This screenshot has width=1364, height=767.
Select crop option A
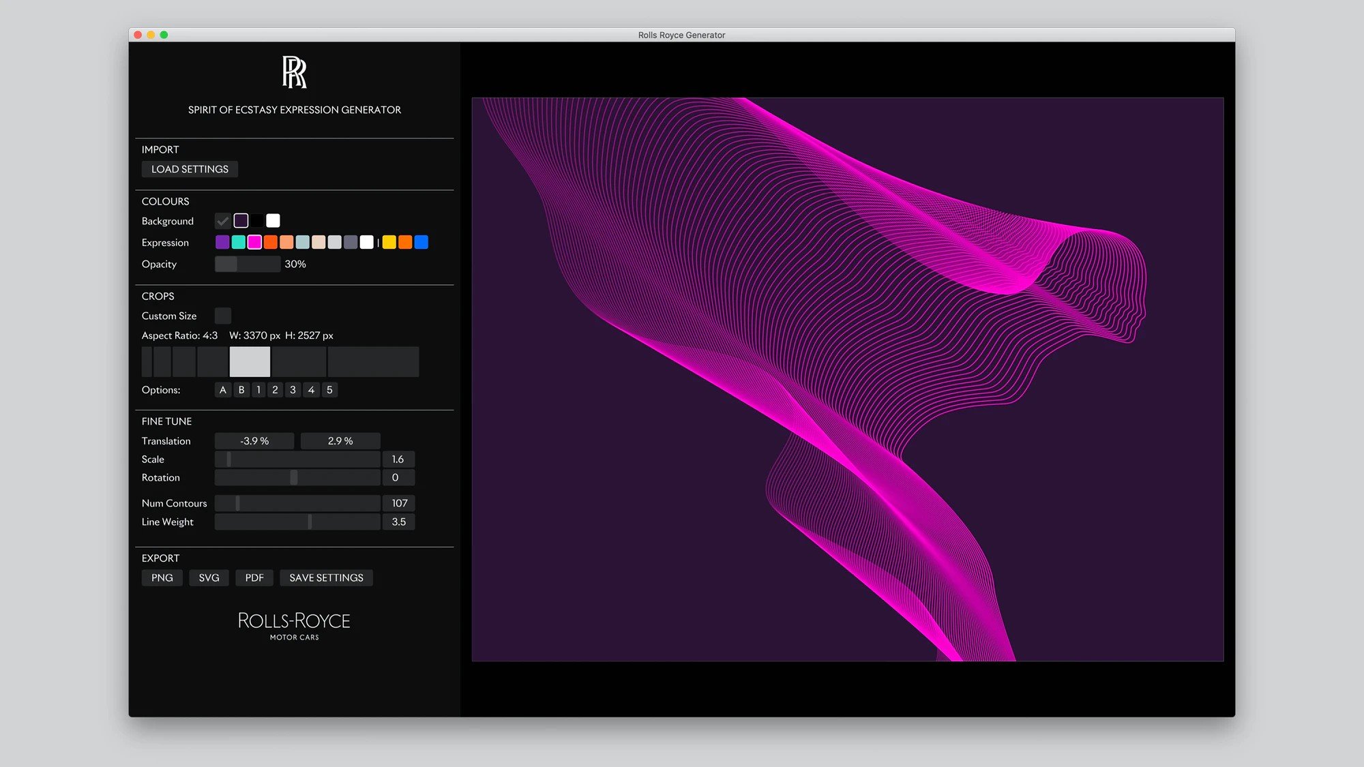pos(223,390)
